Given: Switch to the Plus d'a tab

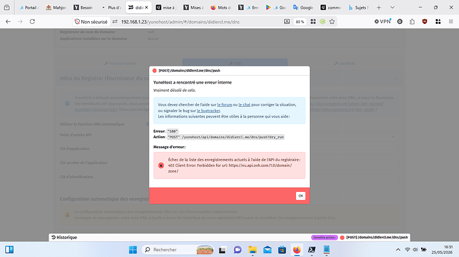Looking at the screenshot, I should point(111,7).
